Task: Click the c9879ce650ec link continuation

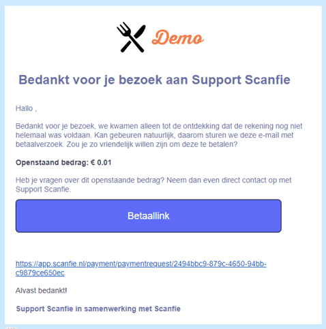Action: pyautogui.click(x=40, y=272)
